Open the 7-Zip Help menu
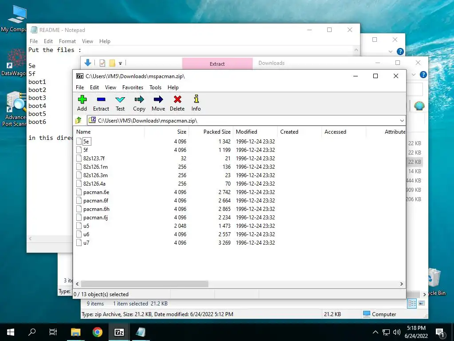Image resolution: width=454 pixels, height=341 pixels. pos(173,87)
